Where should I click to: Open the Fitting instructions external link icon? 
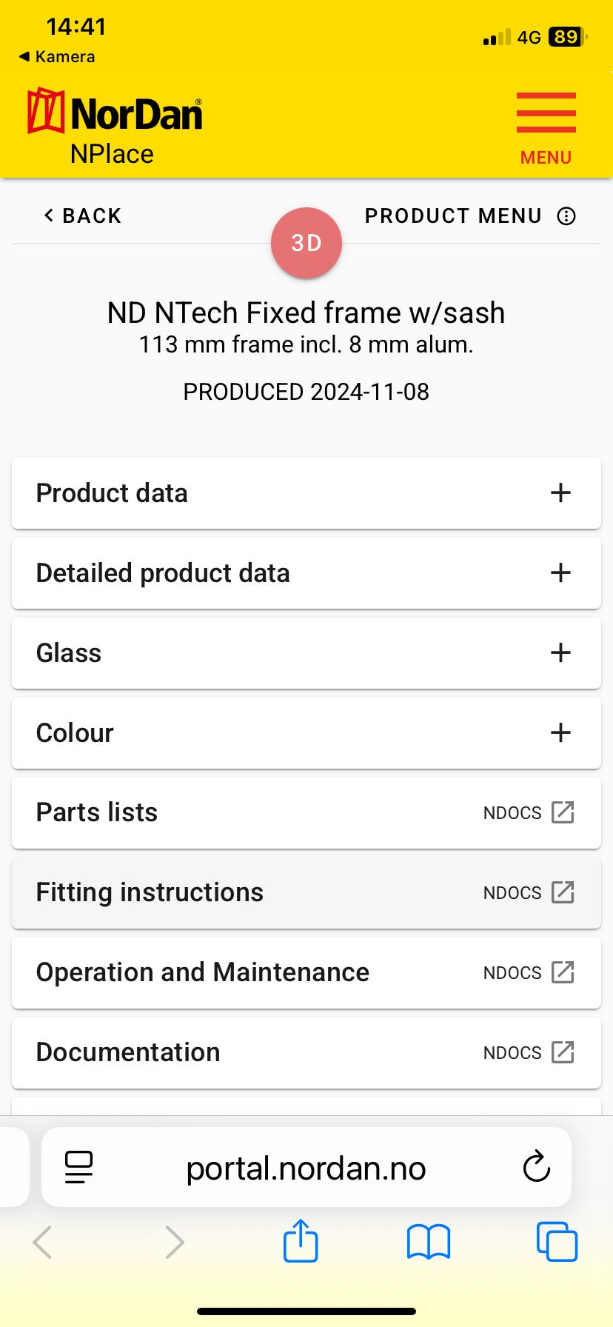(x=563, y=892)
